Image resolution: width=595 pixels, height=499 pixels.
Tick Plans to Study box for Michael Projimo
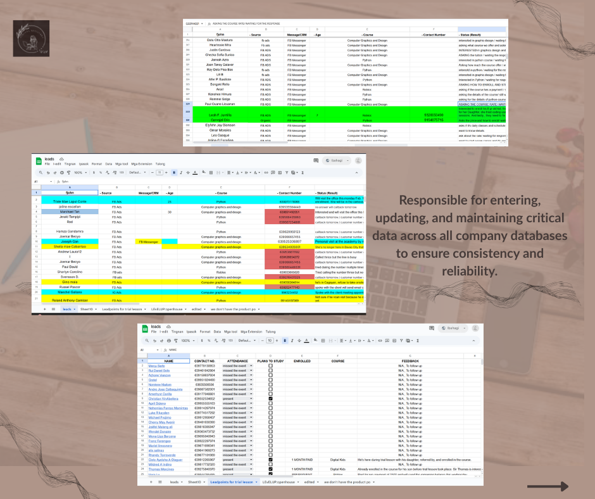tap(270, 417)
